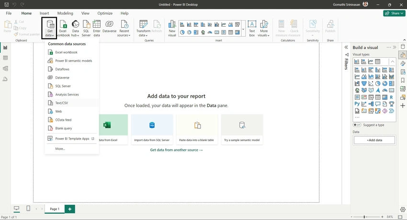
Task: Switch to mobile layout icon
Action: [x=28, y=209]
